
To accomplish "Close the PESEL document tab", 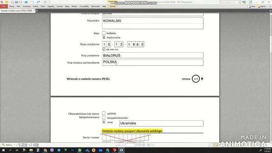I will pyautogui.click(x=34, y=11).
